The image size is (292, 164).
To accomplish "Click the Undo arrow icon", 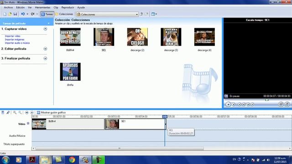I will [x=23, y=14].
